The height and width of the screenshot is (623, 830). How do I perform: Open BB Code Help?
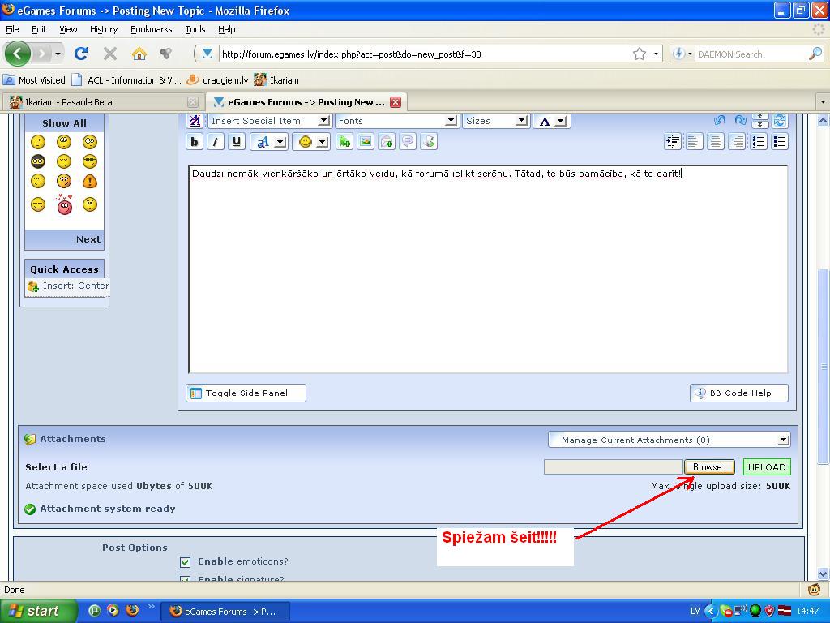click(x=739, y=393)
